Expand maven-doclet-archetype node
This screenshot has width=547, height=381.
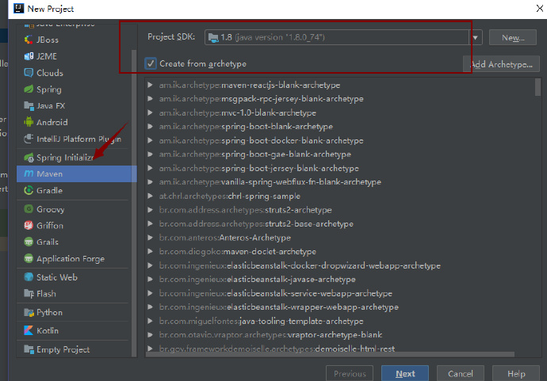pos(150,251)
